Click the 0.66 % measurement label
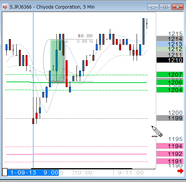Viewport: 186px width, 182px height. tap(85, 41)
